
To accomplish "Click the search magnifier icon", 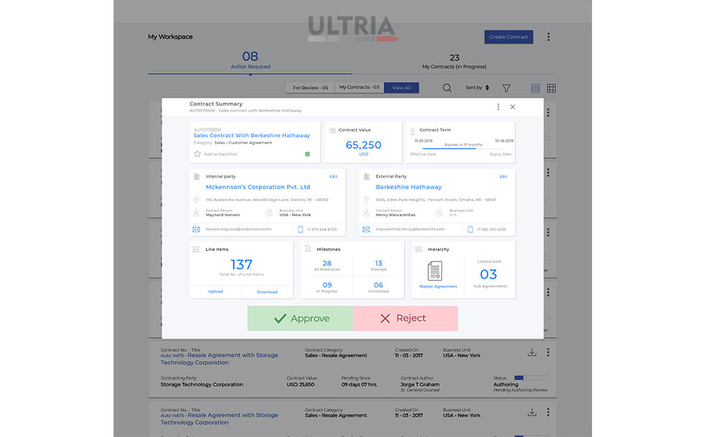I will pyautogui.click(x=447, y=88).
